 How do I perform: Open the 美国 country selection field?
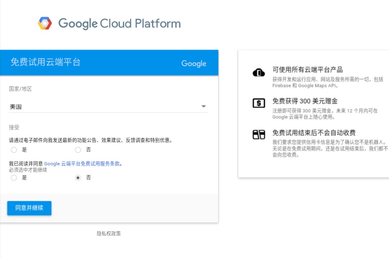pos(105,107)
